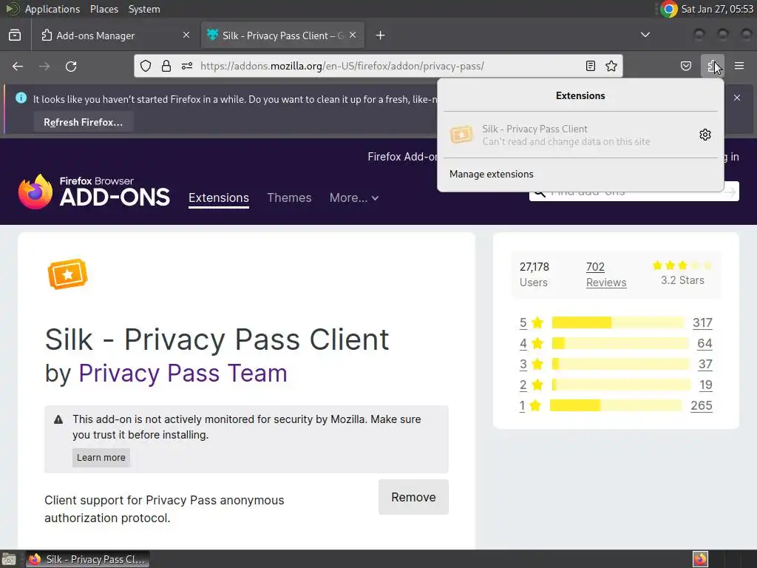Open gear settings for Silk extension
The width and height of the screenshot is (757, 568).
coord(705,135)
